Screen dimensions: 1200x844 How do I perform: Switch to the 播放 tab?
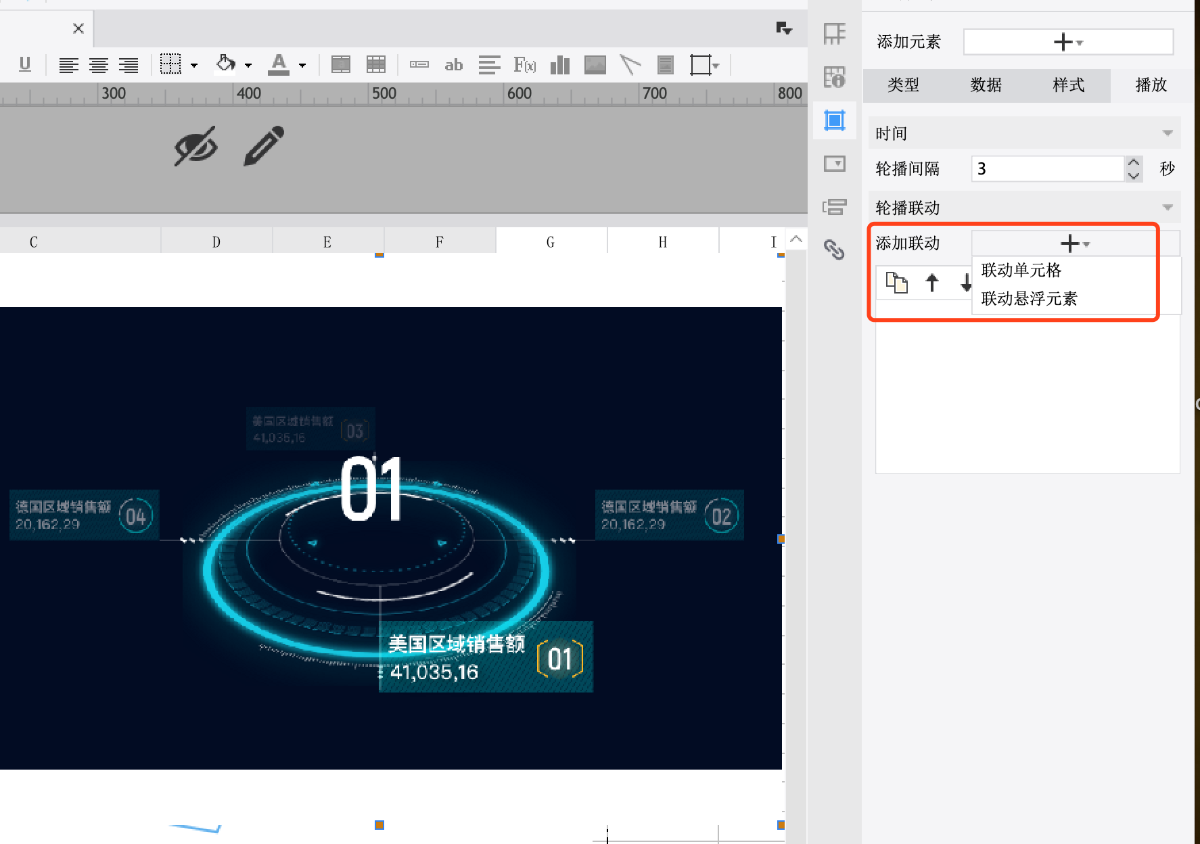pyautogui.click(x=1151, y=85)
